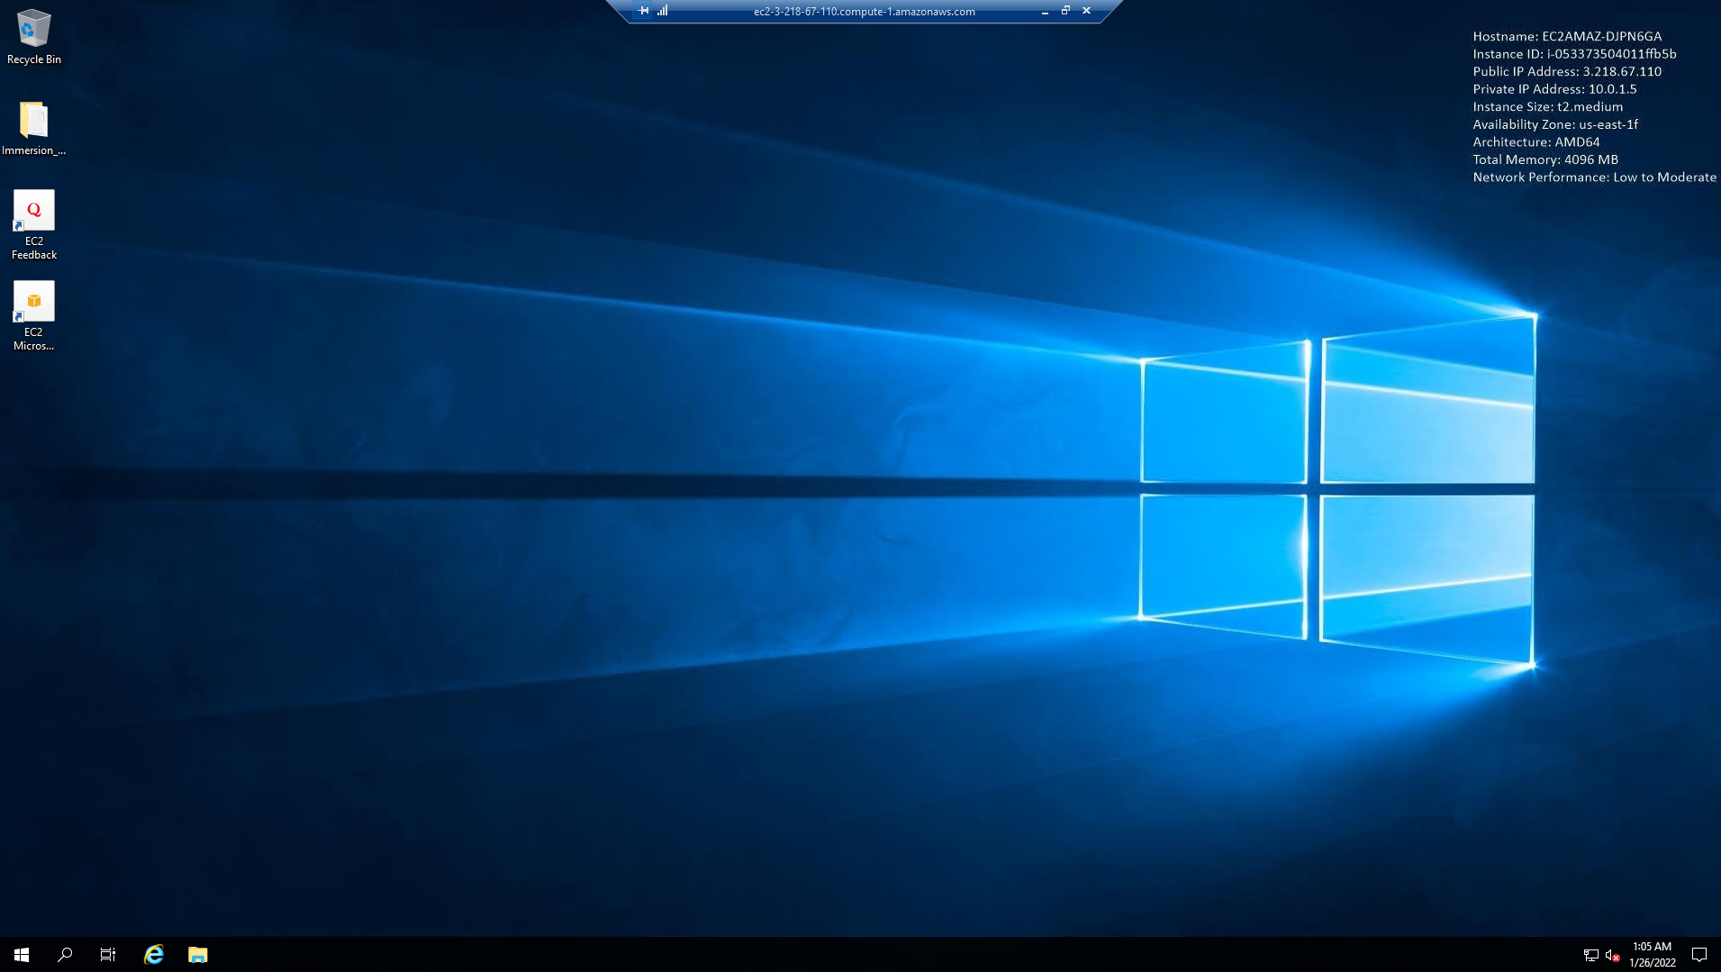
Task: Click Availability Zone: us-east-1f text
Action: click(x=1555, y=124)
